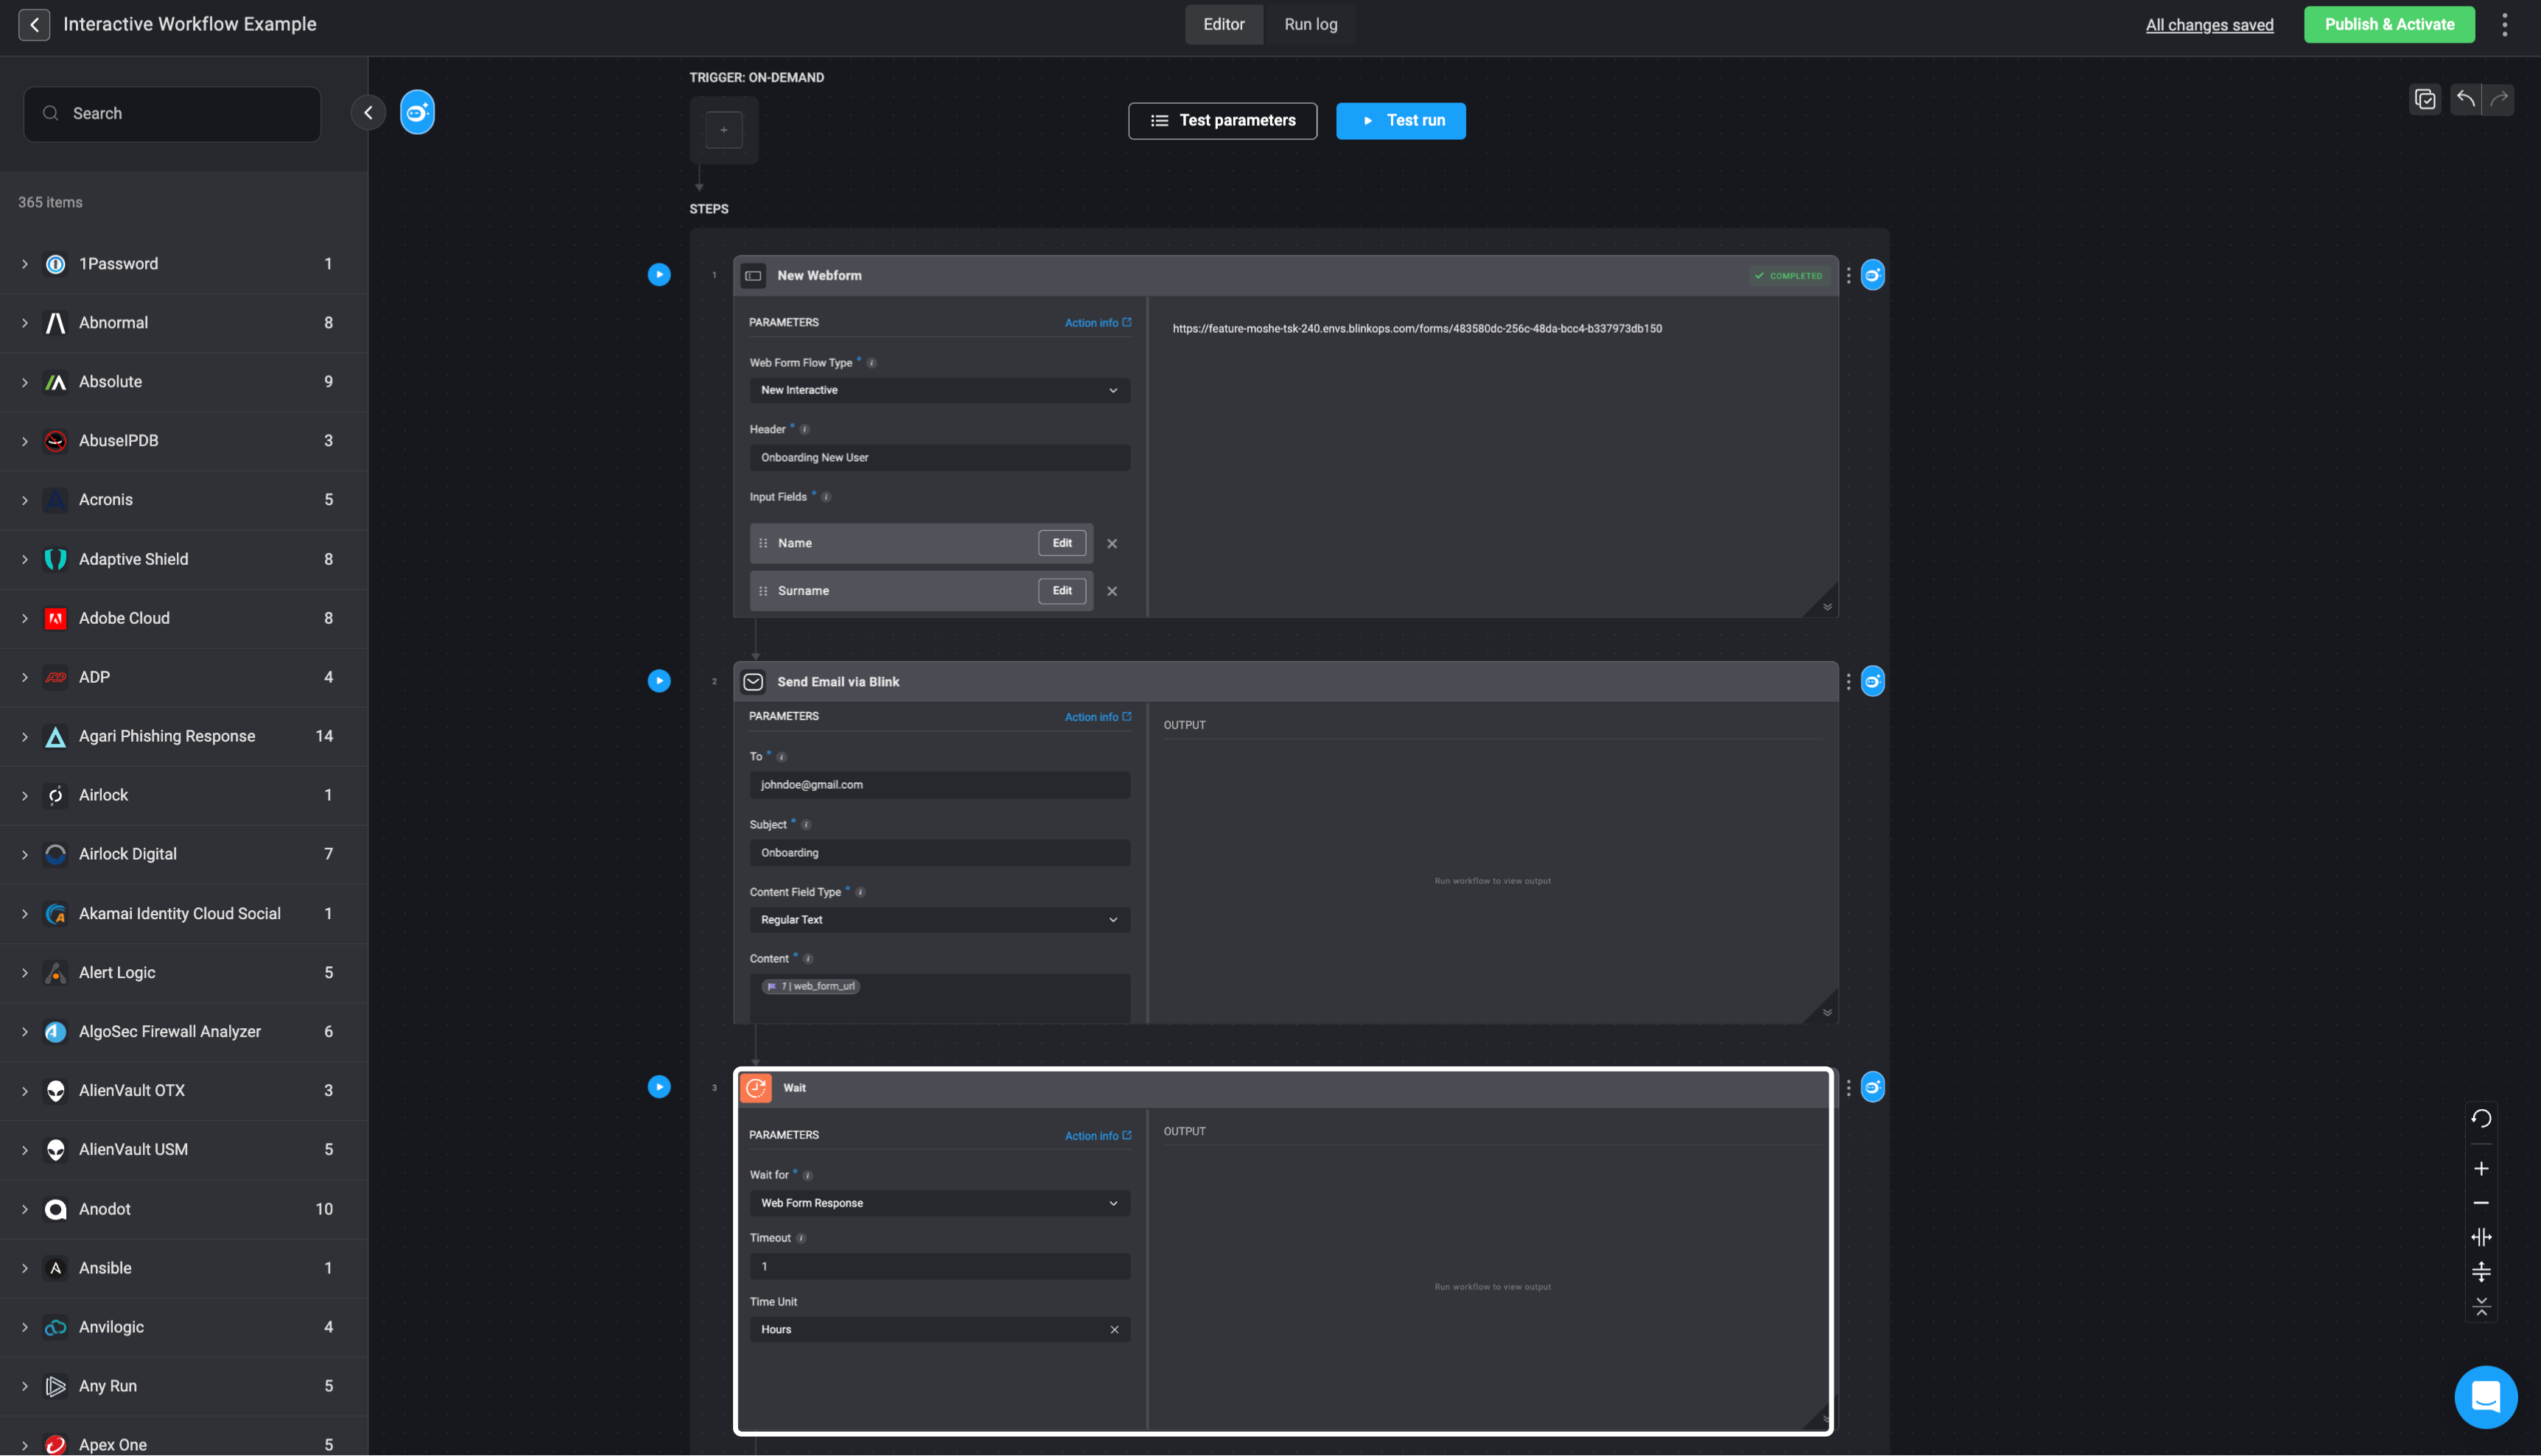Click the Search actions input field
This screenshot has height=1456, width=2541.
172,113
